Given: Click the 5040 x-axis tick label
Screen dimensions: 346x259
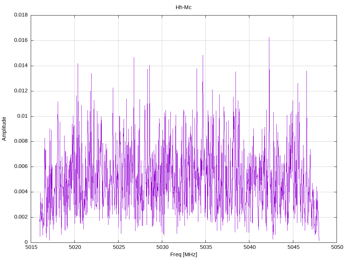Looking at the screenshot, I should click(250, 247).
